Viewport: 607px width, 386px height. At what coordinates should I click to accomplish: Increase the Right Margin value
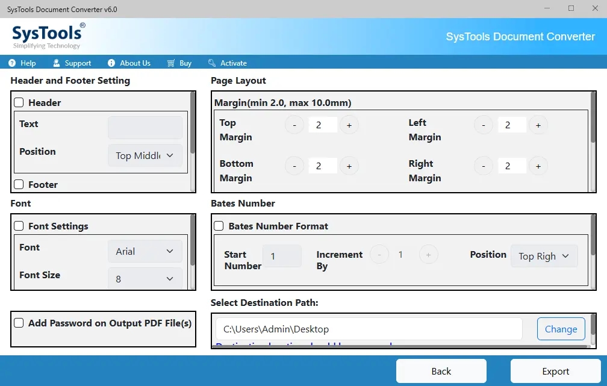[538, 166]
